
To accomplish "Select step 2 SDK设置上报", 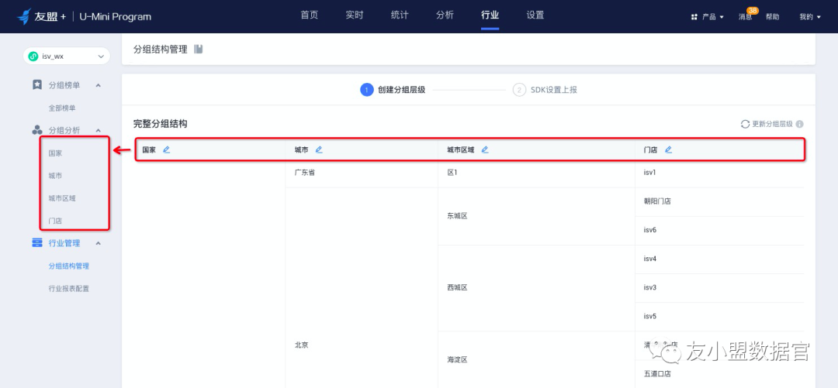I will (545, 90).
